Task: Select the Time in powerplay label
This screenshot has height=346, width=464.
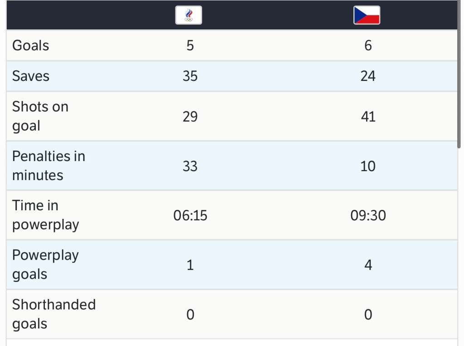Action: point(45,215)
